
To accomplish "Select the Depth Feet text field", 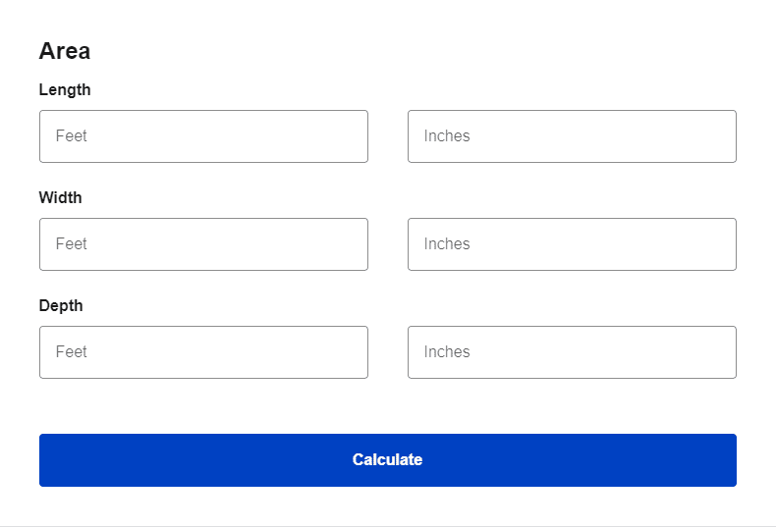I will point(203,352).
